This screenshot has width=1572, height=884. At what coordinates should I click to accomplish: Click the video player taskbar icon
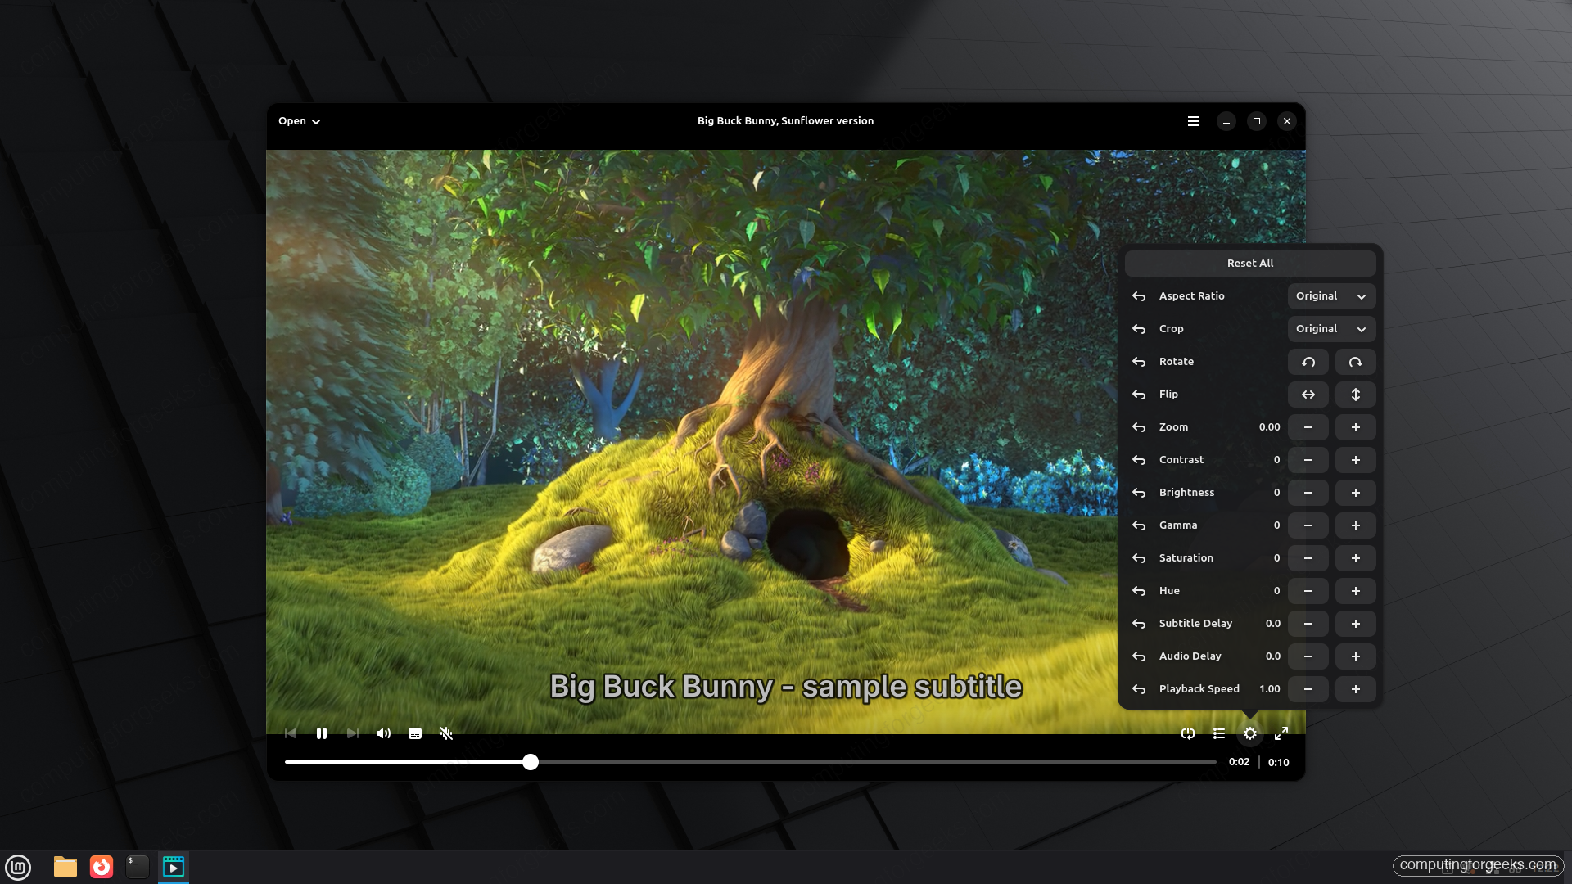click(x=174, y=867)
